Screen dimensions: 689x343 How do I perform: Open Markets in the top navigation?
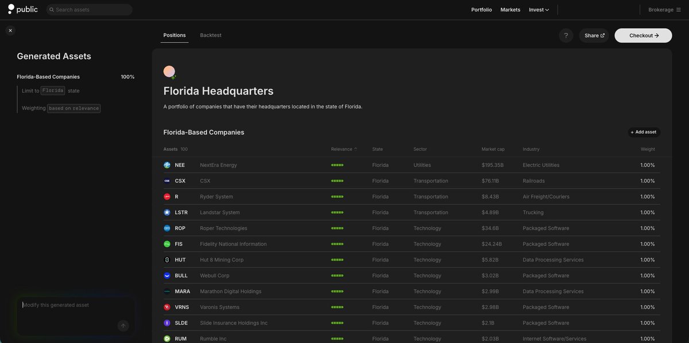click(x=510, y=10)
